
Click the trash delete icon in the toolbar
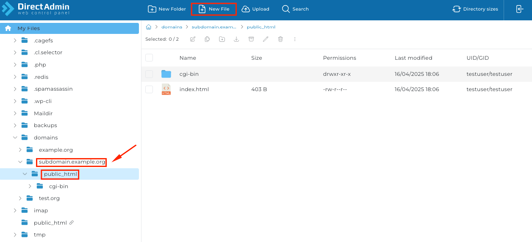280,39
